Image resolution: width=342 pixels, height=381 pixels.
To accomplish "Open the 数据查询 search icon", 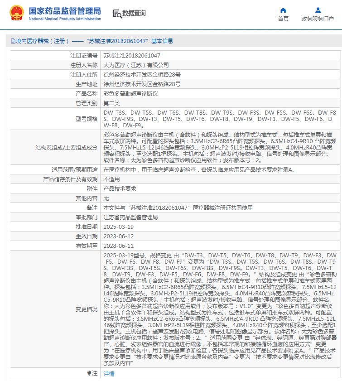I will click(x=118, y=14).
